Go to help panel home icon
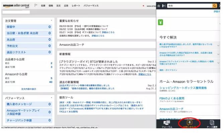 point(159,6)
